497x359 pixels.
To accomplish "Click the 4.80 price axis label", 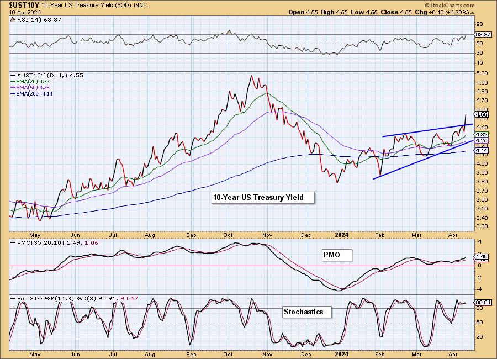I will [482, 92].
